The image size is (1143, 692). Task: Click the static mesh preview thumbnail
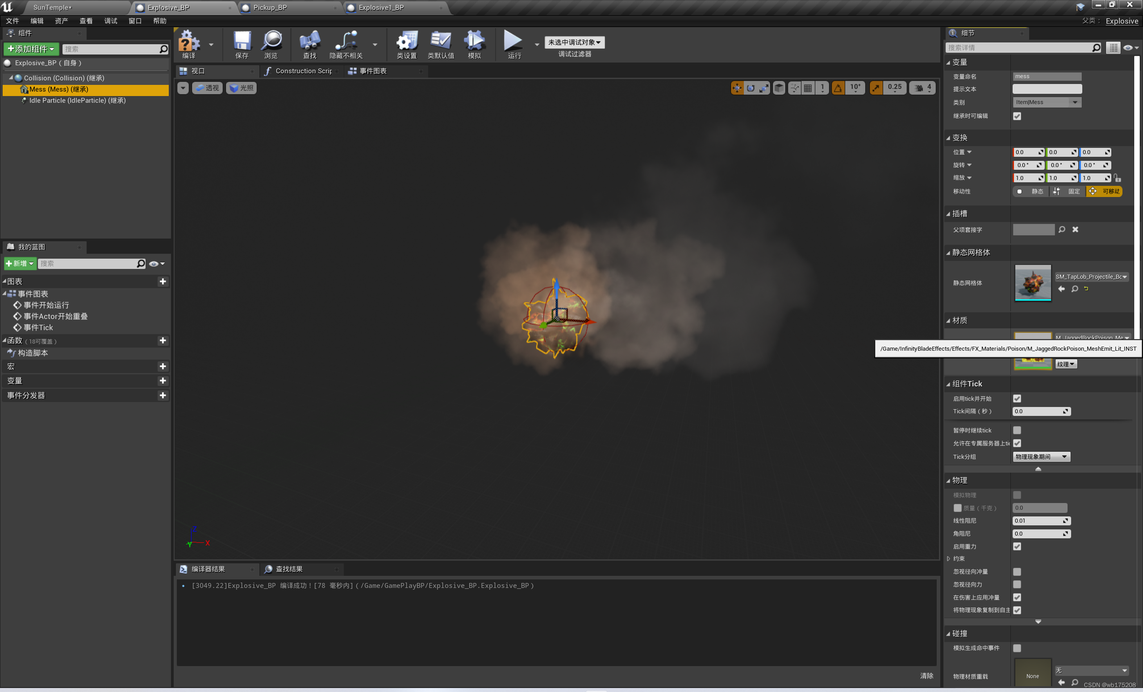click(x=1033, y=283)
